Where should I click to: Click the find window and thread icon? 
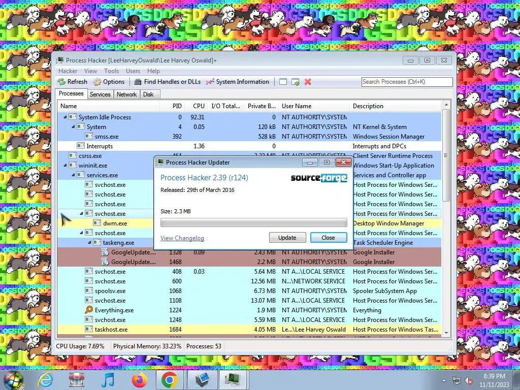click(295, 82)
